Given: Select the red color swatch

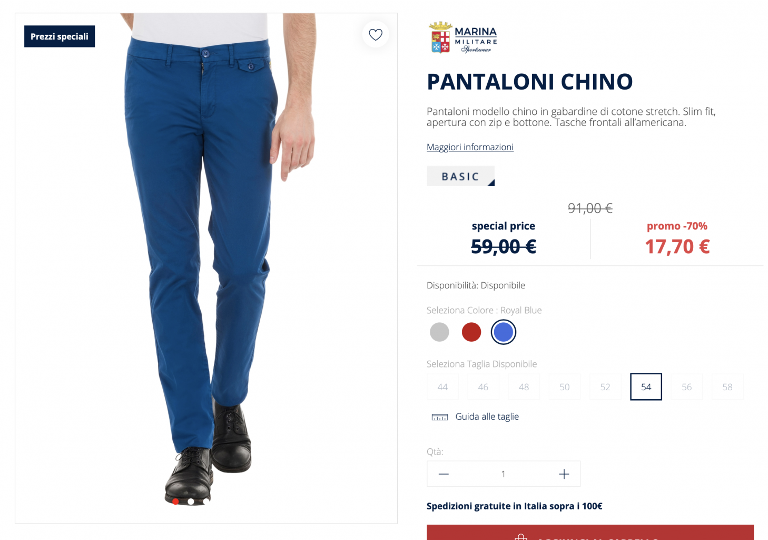Looking at the screenshot, I should (x=471, y=332).
